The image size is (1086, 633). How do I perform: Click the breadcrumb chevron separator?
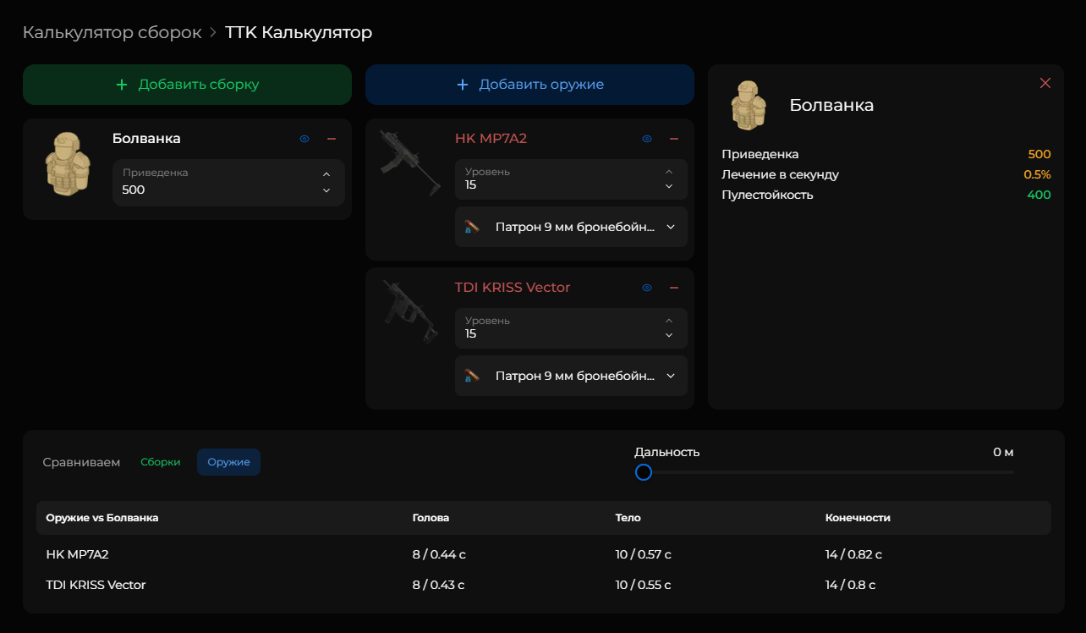pos(213,33)
